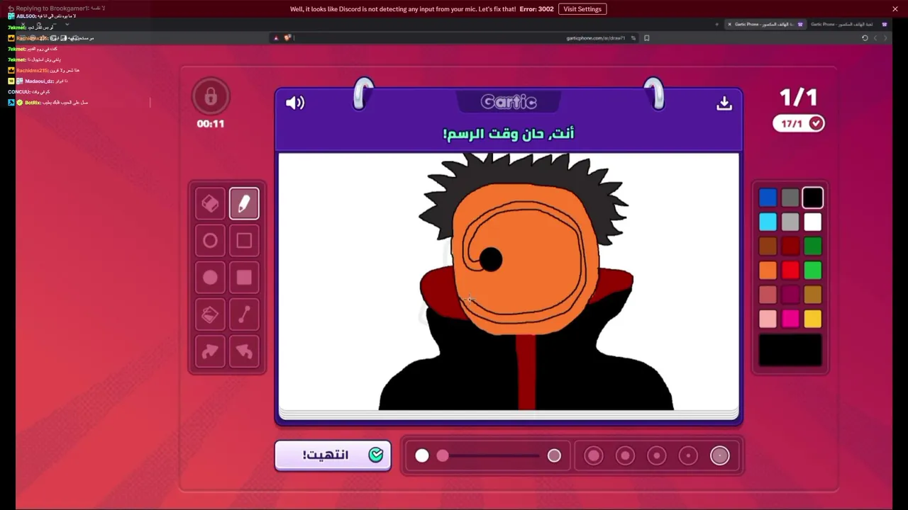Choose the orange color swatch

pyautogui.click(x=768, y=270)
